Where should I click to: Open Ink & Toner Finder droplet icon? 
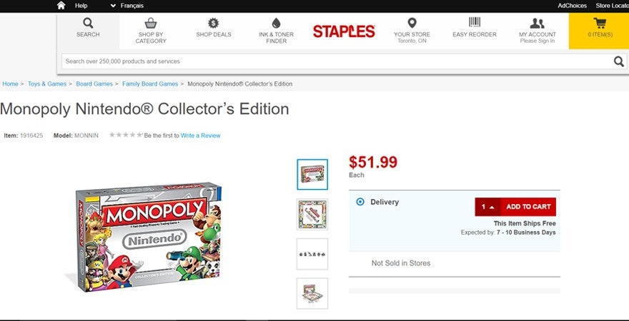pos(276,23)
